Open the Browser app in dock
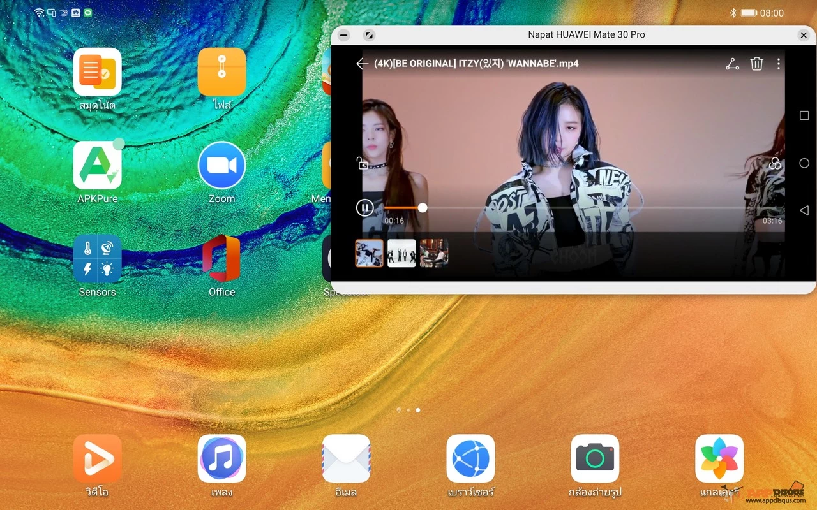The width and height of the screenshot is (817, 510). 470,458
